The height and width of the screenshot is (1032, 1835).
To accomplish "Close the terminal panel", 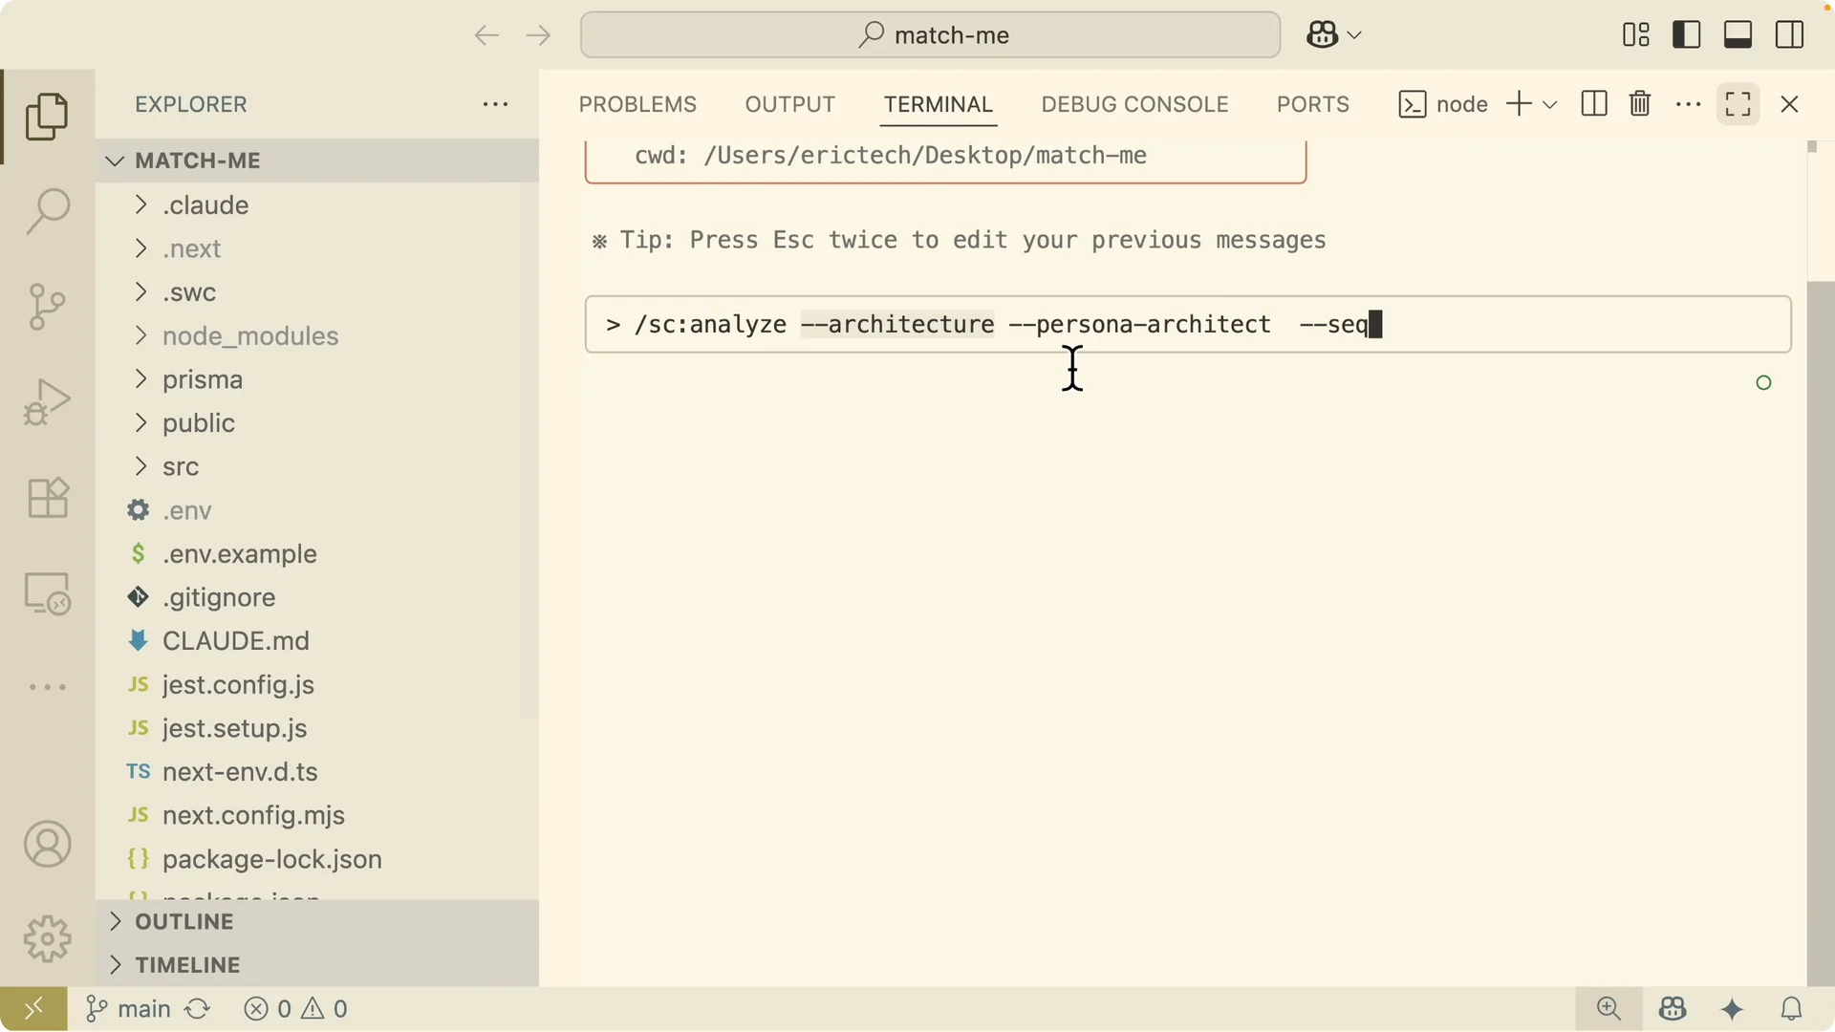I will (1790, 104).
